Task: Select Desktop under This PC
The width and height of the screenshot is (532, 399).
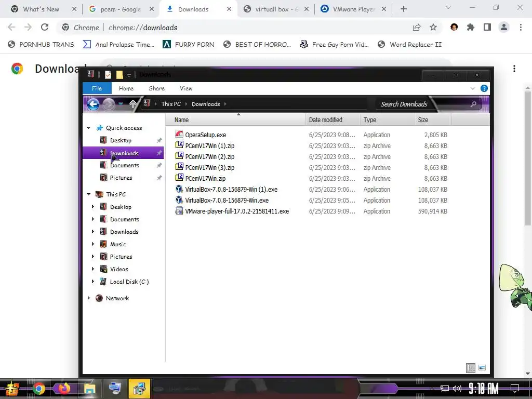Action: pos(121,207)
